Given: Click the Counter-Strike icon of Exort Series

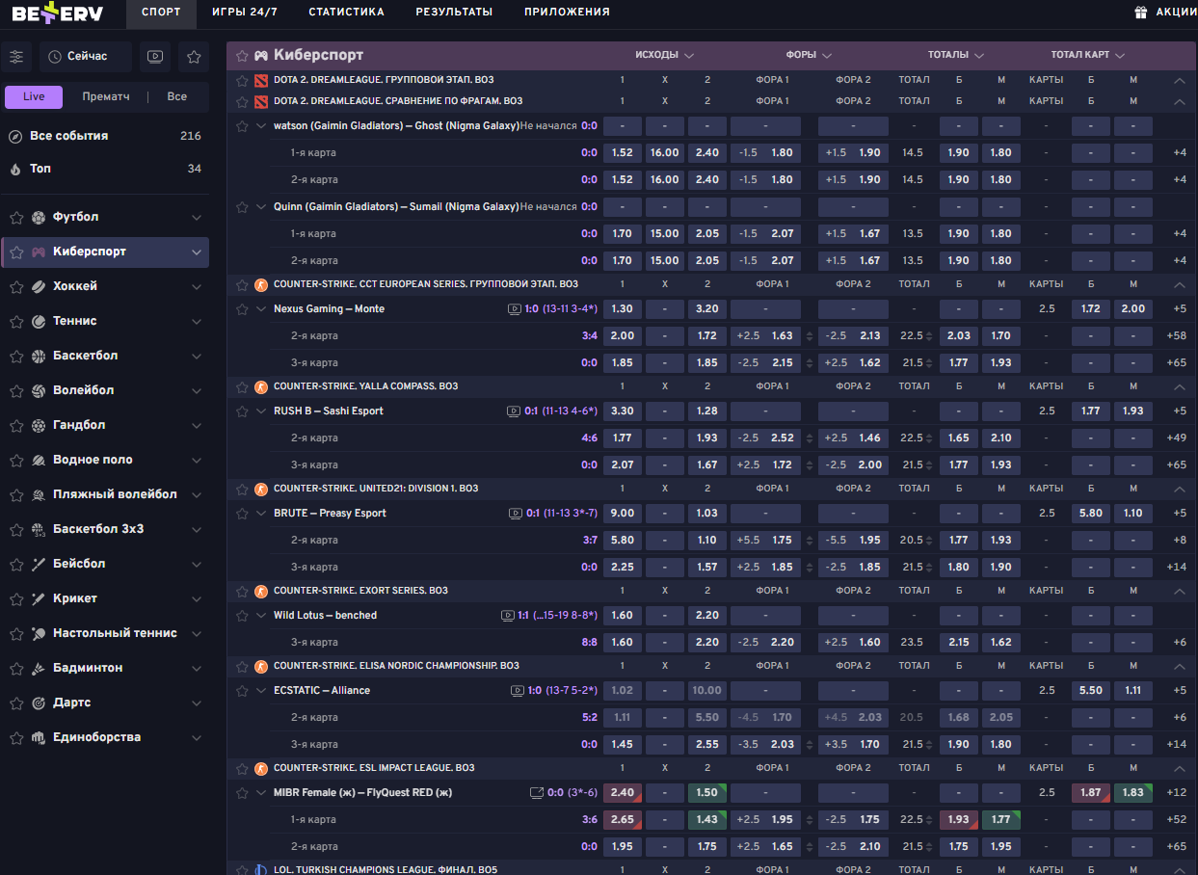Looking at the screenshot, I should tap(260, 591).
